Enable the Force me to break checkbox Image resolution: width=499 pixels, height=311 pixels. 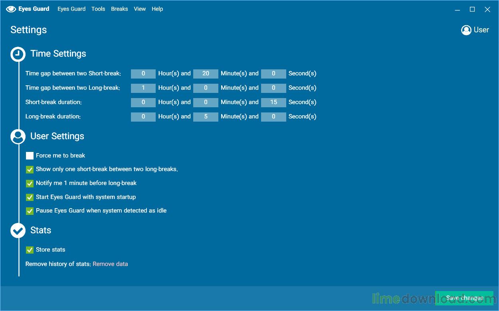30,156
